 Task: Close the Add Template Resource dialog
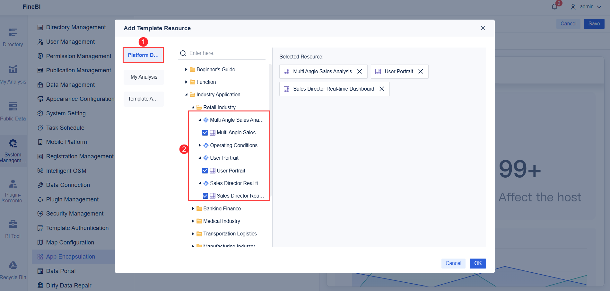[483, 28]
